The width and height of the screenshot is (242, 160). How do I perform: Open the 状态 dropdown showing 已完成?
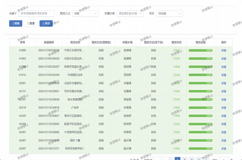point(169,13)
